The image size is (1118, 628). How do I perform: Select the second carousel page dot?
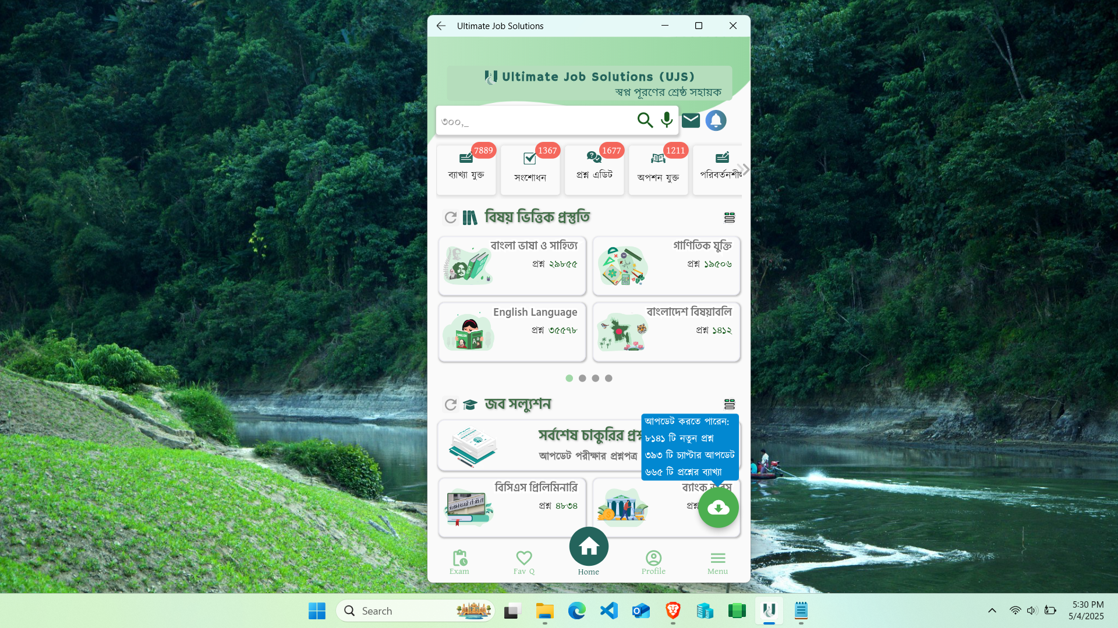(x=582, y=378)
